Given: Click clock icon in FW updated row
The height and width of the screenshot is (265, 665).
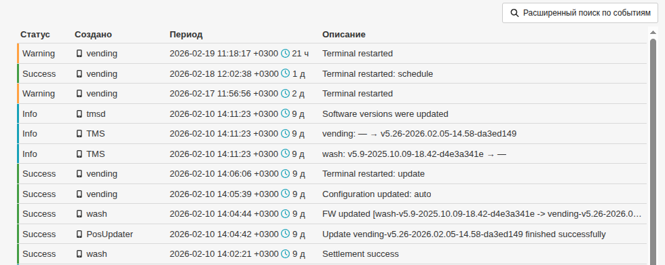Looking at the screenshot, I should coord(286,213).
